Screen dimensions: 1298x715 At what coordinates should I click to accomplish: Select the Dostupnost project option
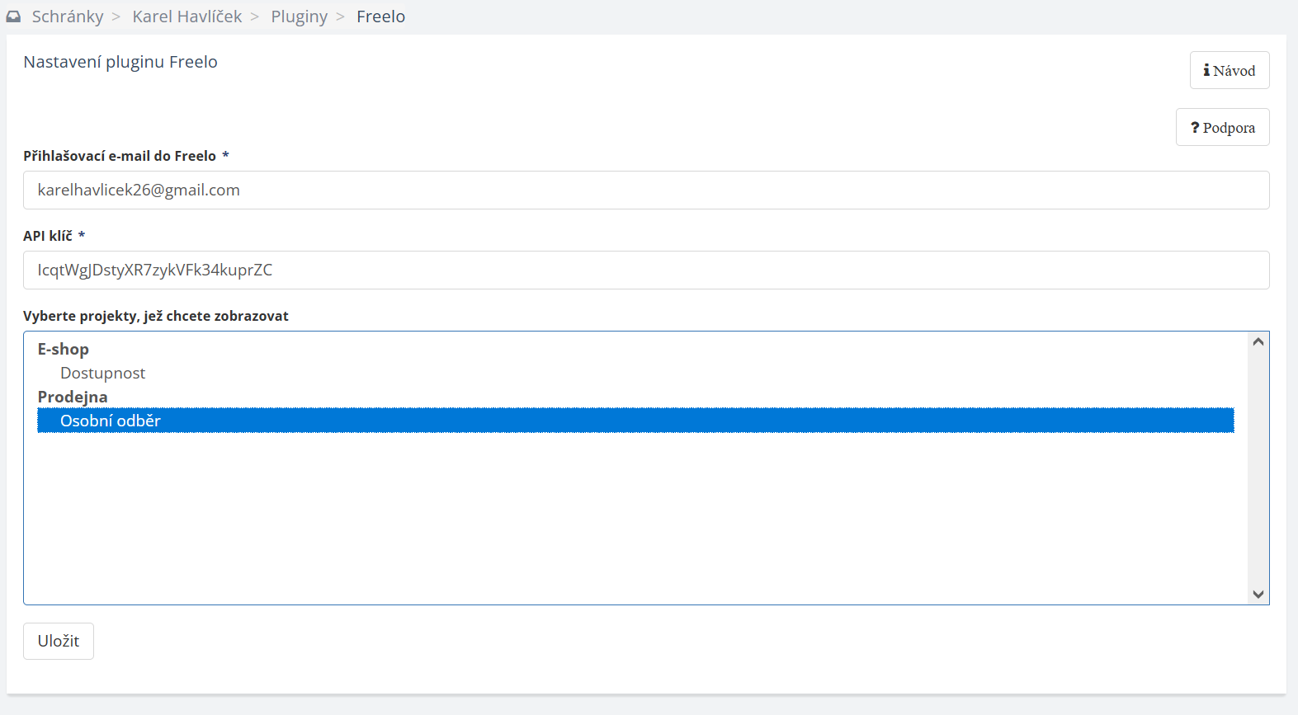tap(103, 374)
